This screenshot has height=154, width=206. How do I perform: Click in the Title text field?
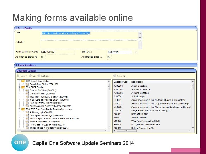tap(92, 35)
